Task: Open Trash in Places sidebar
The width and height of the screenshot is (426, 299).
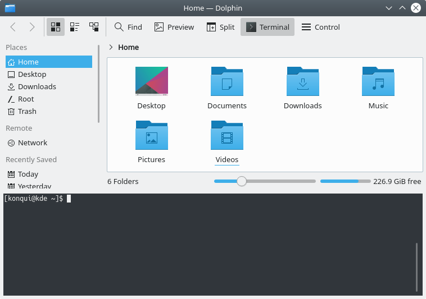Action: pos(49,112)
